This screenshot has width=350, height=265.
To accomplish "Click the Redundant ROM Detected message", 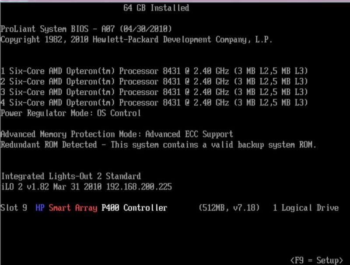I will coord(158,145).
